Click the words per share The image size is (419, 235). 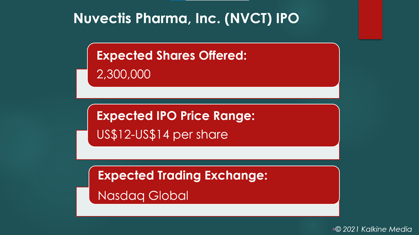click(200, 134)
